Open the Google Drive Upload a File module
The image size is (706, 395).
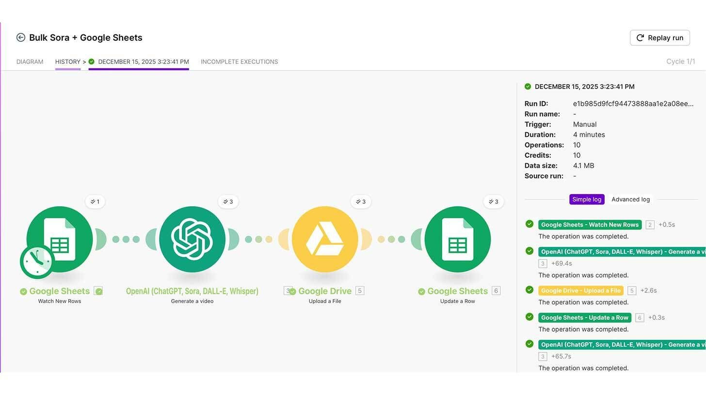point(324,239)
